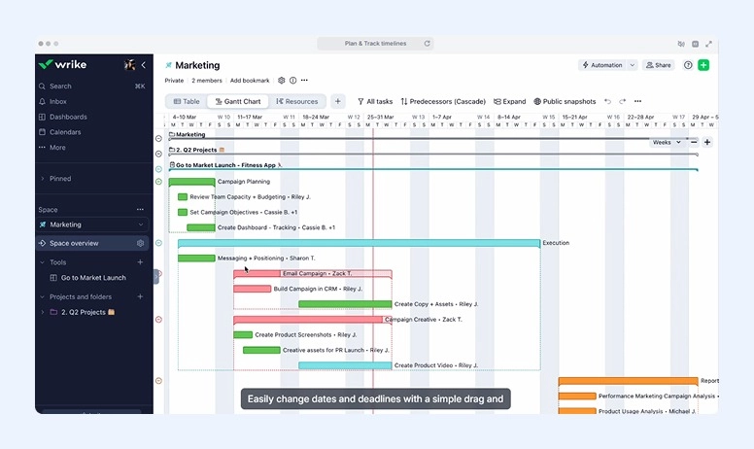Click the Create Copy + Assets bar

coord(345,304)
